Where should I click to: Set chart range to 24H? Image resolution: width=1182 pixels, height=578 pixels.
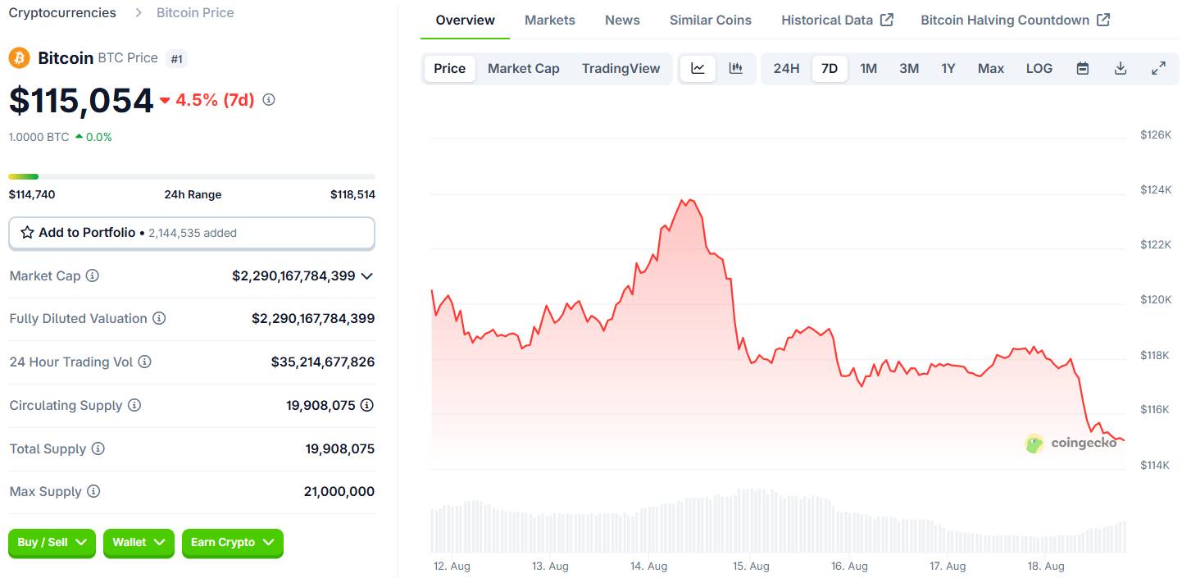786,68
